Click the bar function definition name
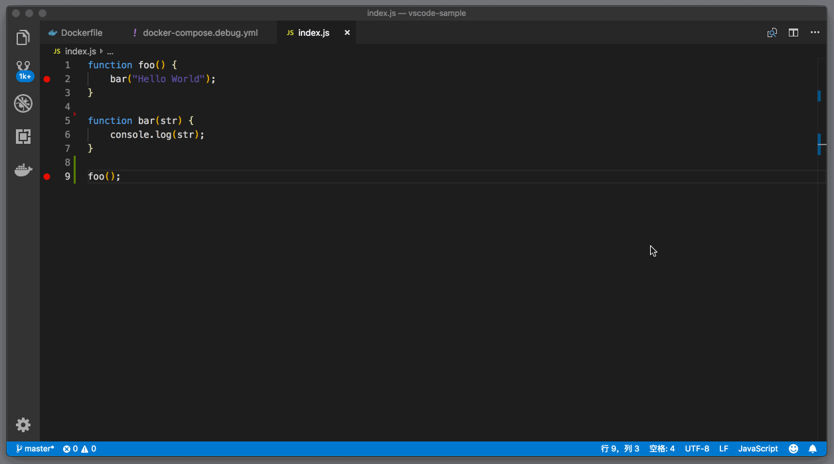Screen dimensions: 834x464 click(146, 121)
